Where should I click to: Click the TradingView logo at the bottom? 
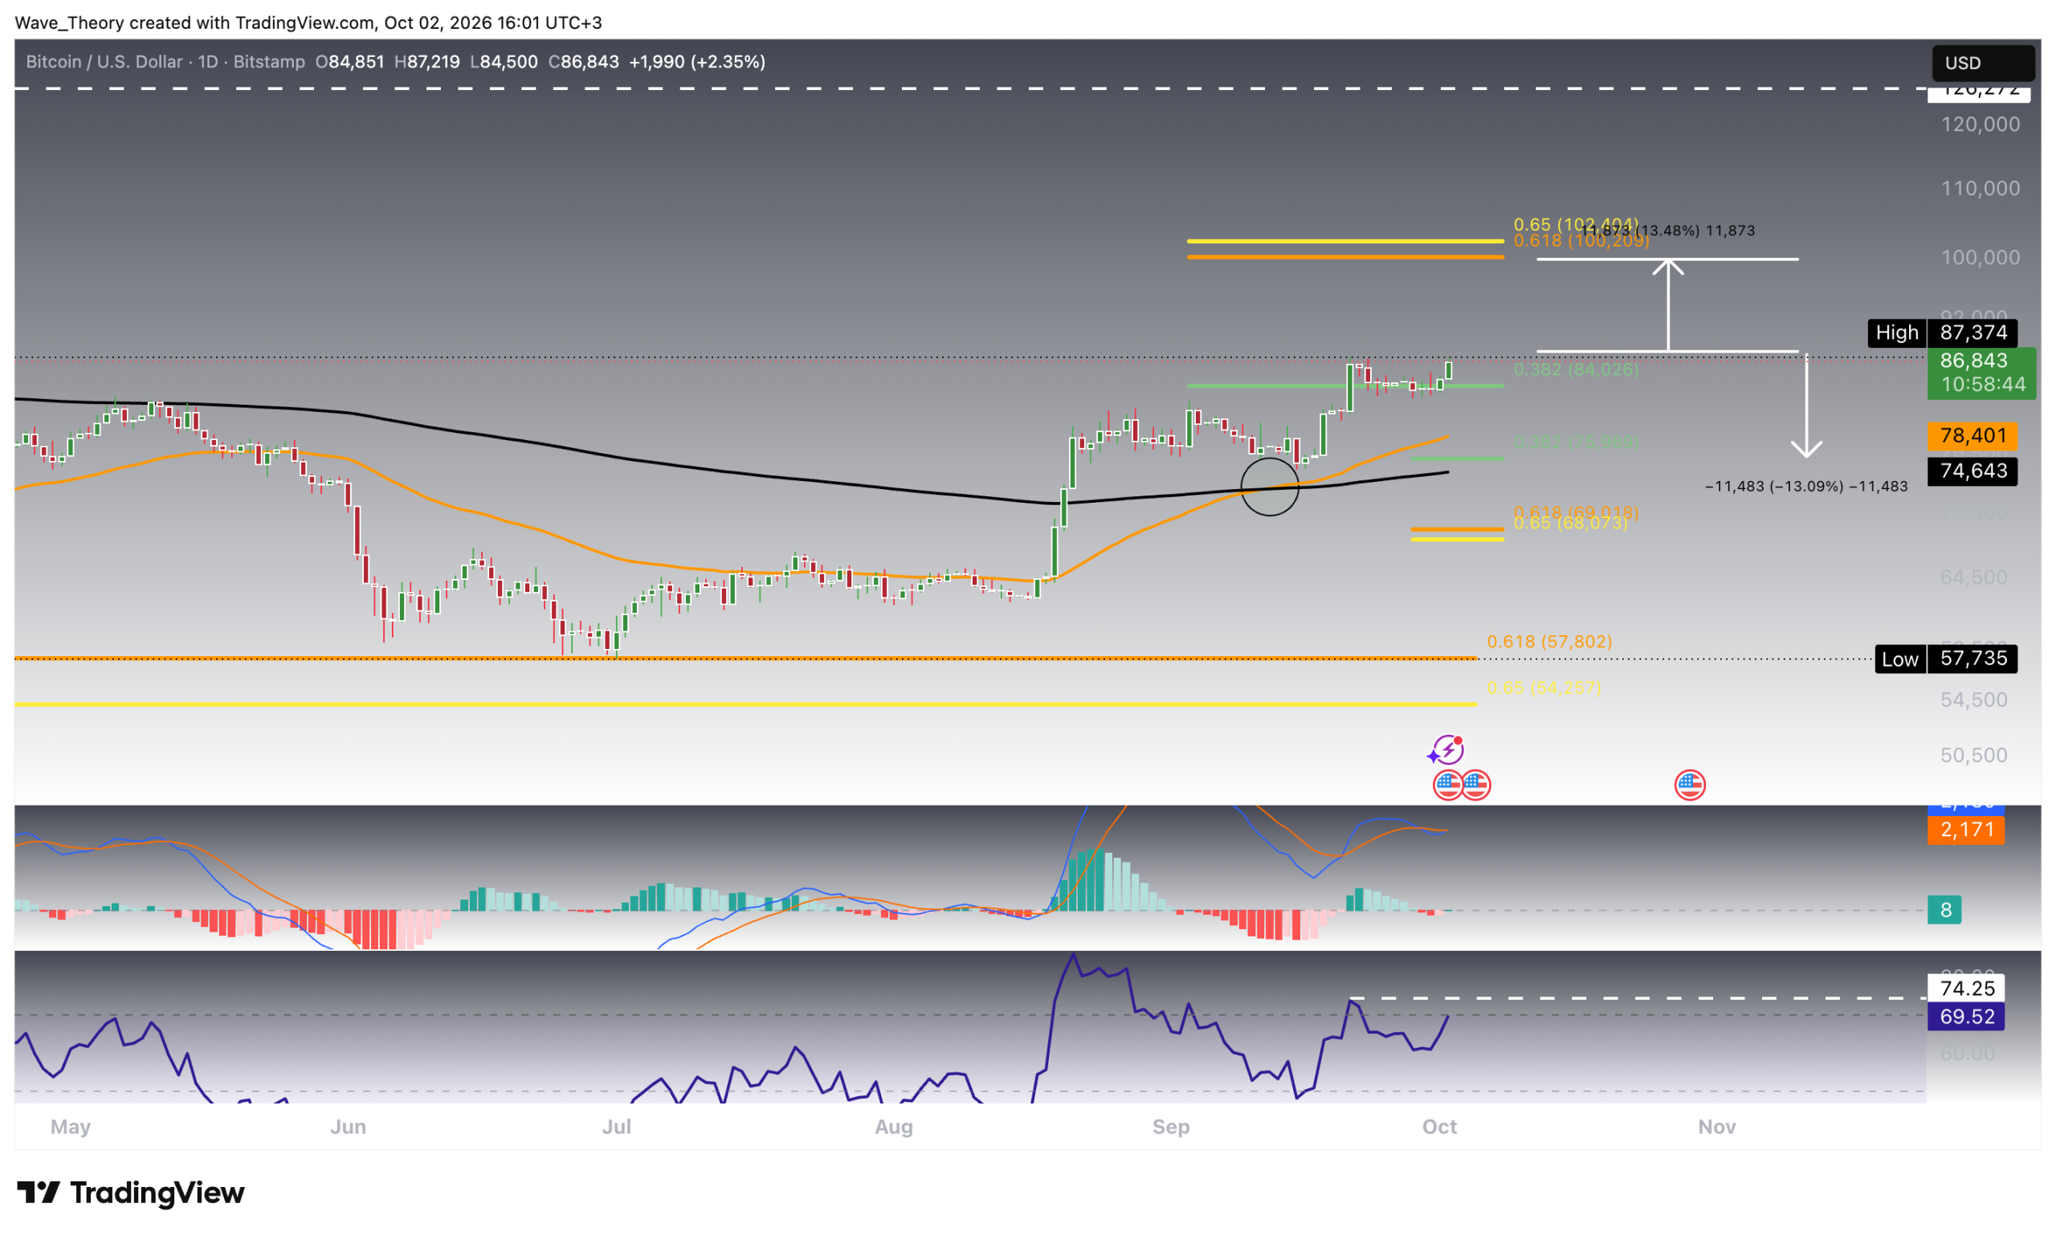pos(130,1192)
